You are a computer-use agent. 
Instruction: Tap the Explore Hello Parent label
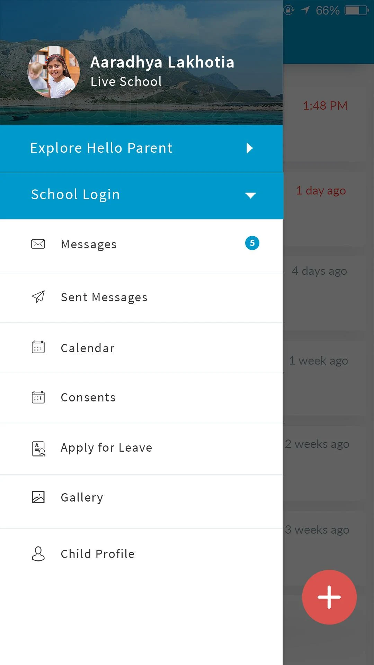tap(101, 148)
